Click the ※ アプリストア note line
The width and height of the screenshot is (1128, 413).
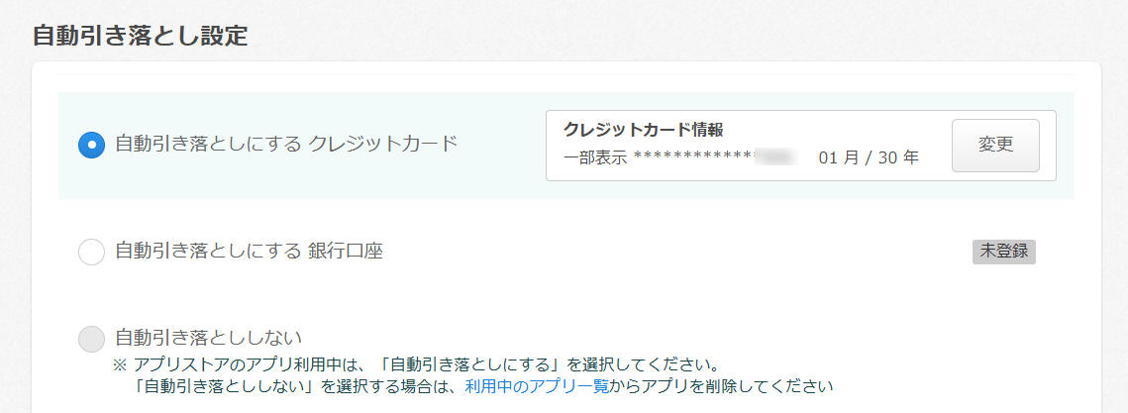click(x=416, y=362)
